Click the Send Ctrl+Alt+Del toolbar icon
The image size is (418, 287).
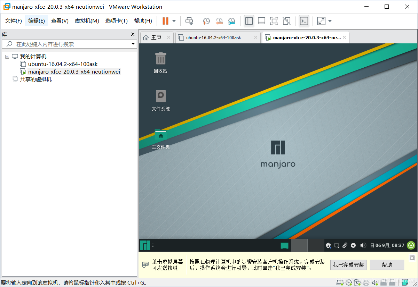[189, 21]
